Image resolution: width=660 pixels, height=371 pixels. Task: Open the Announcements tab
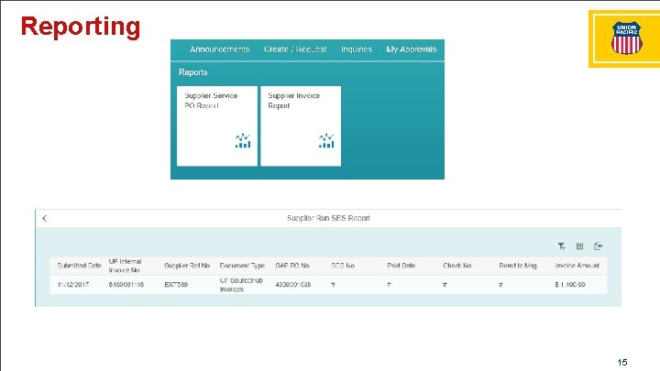tap(219, 49)
